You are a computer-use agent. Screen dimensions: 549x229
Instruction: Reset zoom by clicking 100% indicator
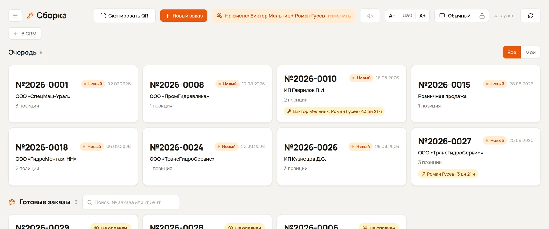[407, 16]
